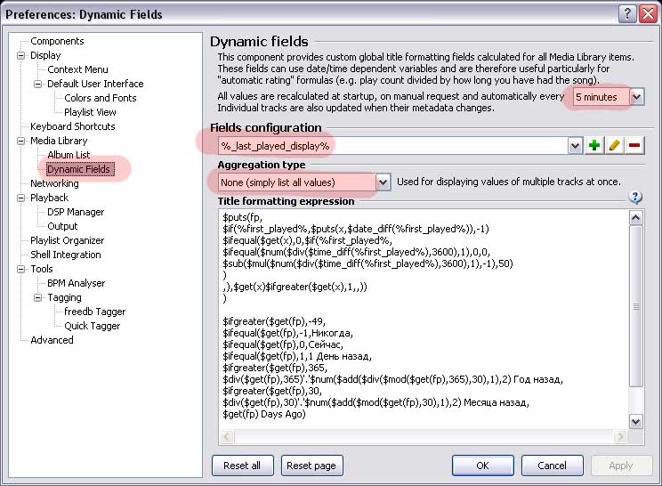Collapse the Display tree node
Viewport: 662px width, 486px height.
[20, 55]
